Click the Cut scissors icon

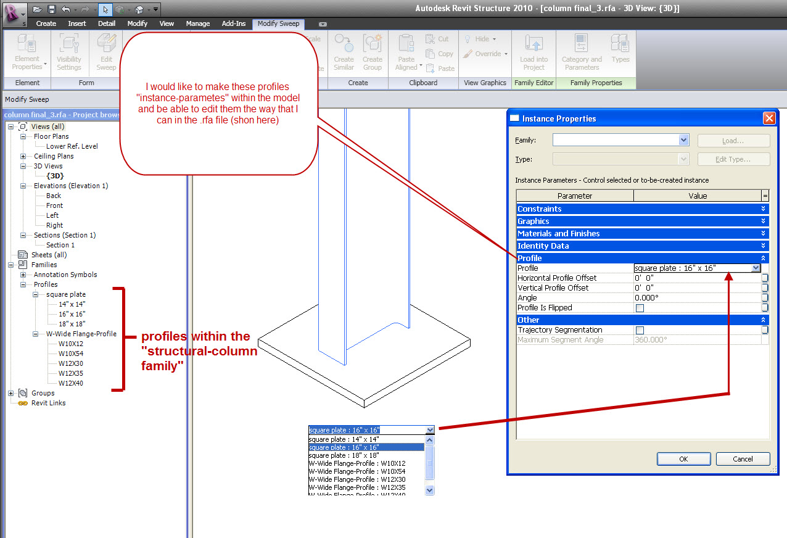[431, 39]
